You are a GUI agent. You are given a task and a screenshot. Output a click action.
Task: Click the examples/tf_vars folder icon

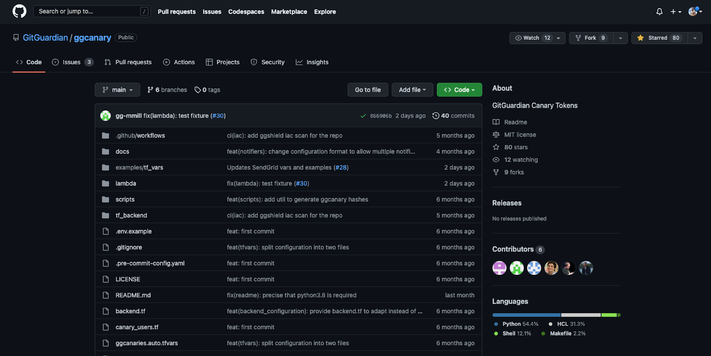click(105, 168)
